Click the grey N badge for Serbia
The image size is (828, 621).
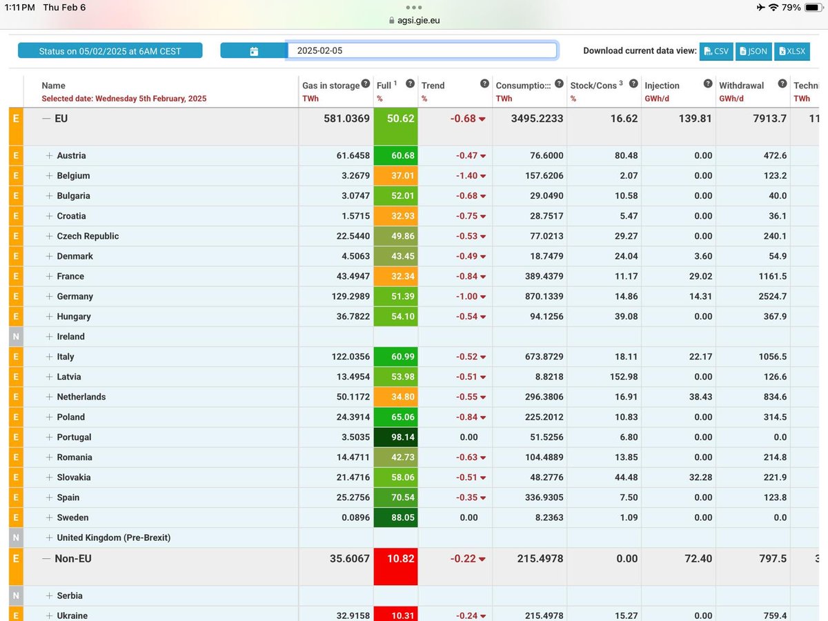coord(16,595)
